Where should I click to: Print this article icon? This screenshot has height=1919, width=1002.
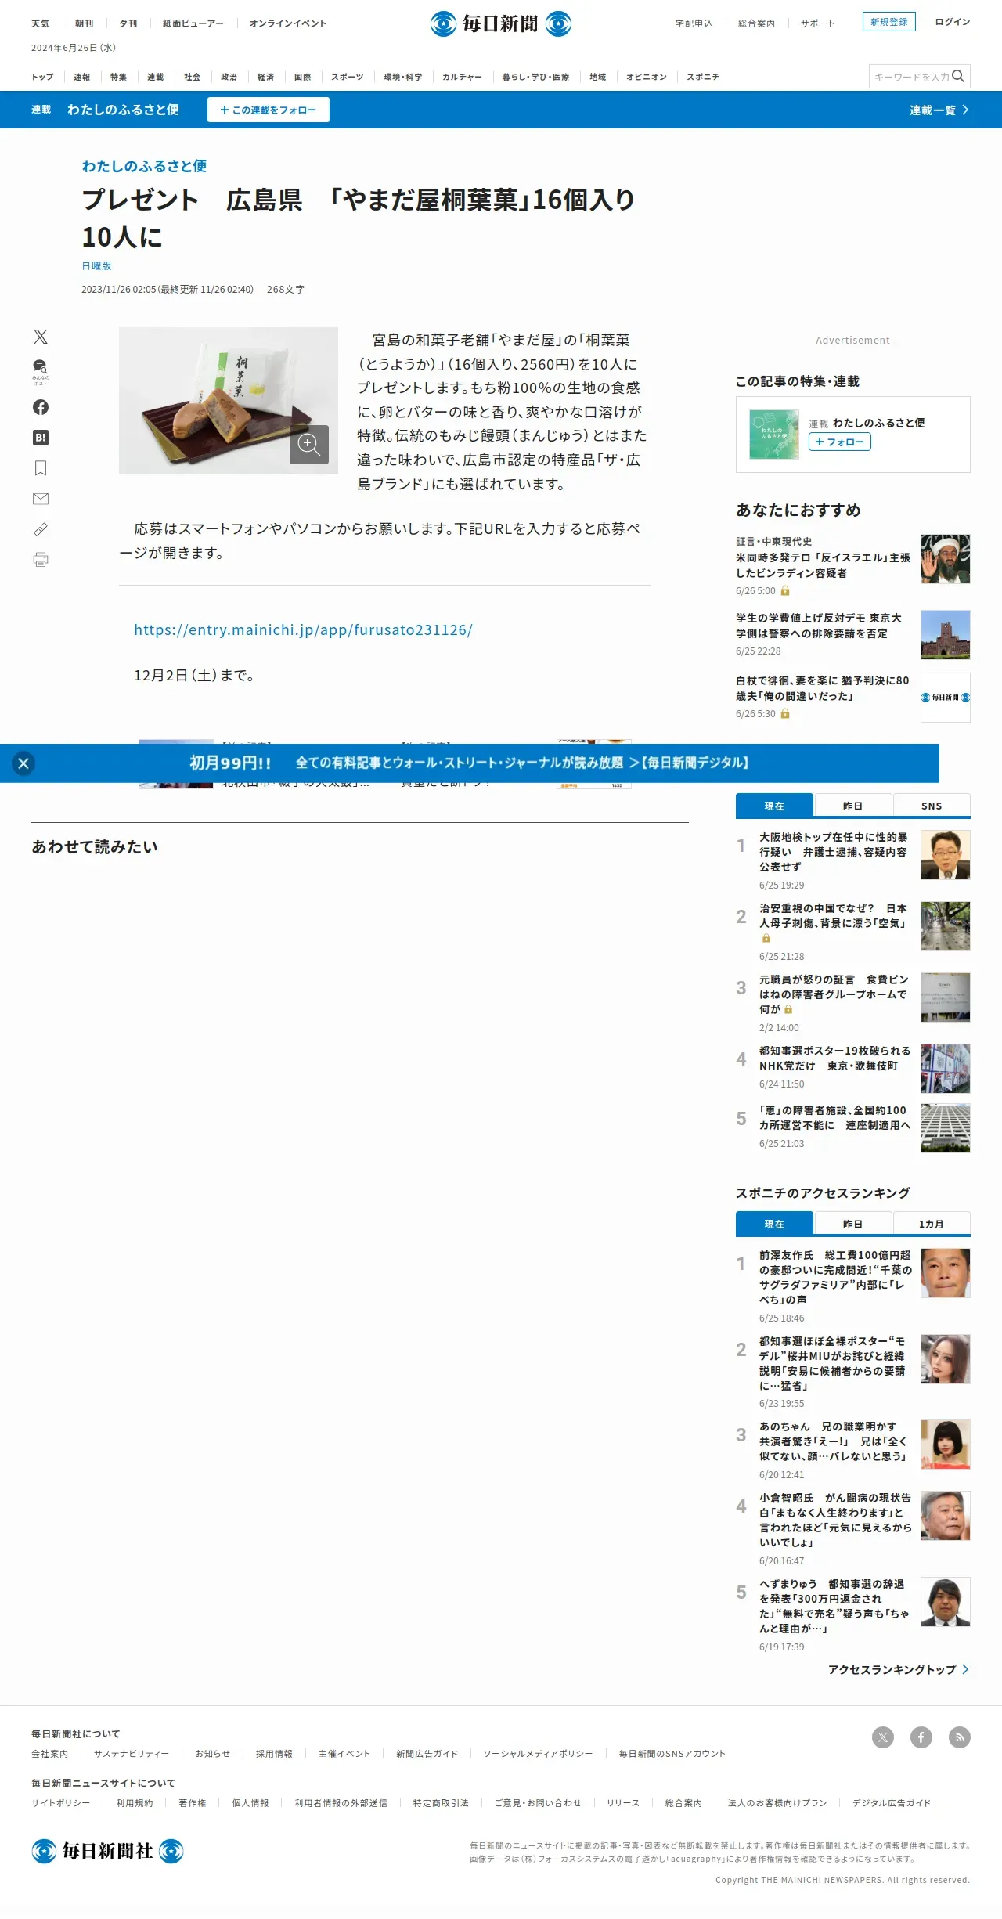pyautogui.click(x=41, y=560)
